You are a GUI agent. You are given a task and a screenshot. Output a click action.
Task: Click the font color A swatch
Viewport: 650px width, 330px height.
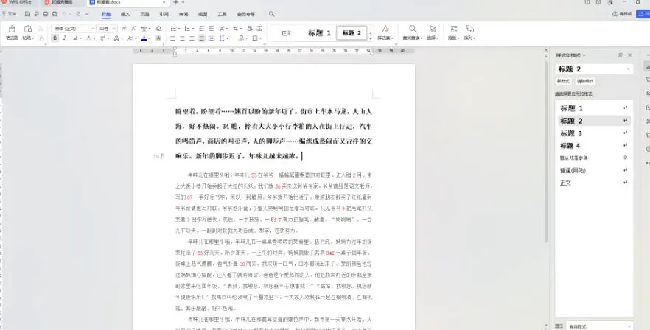[144, 38]
